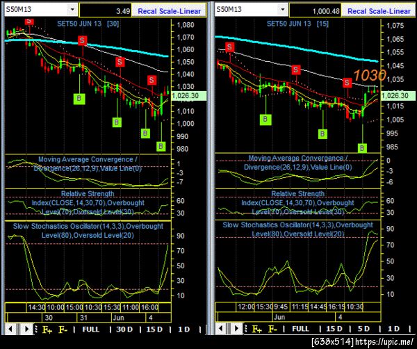The image size is (417, 349).
Task: Click Recal Scale-Linear in left chart
Action: tap(169, 11)
